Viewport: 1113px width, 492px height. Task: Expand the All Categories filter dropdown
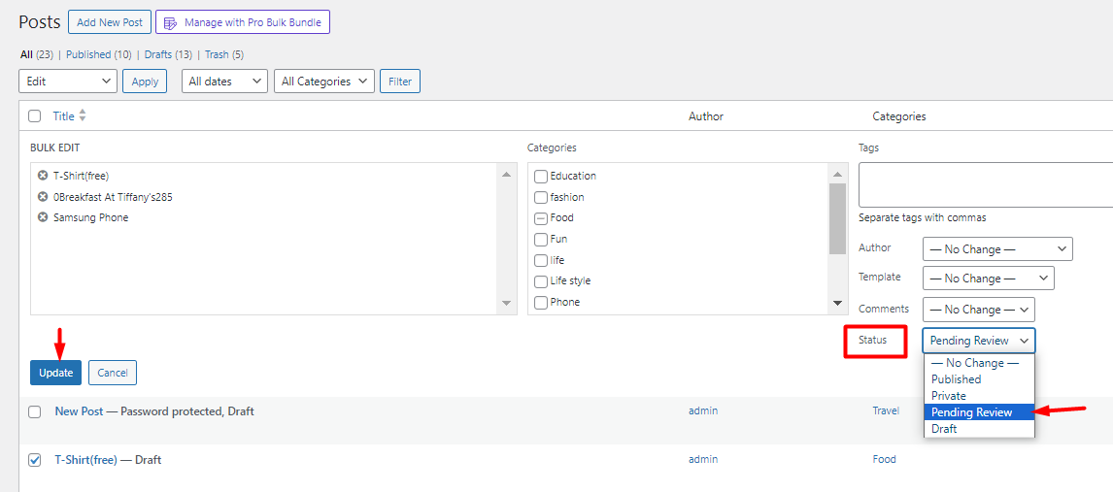324,82
